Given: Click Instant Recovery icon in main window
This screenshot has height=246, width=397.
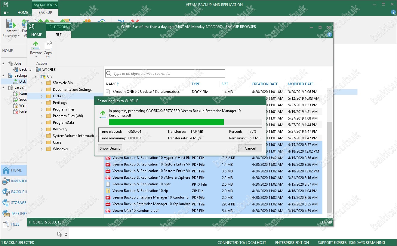Looking at the screenshot, I should [x=11, y=24].
